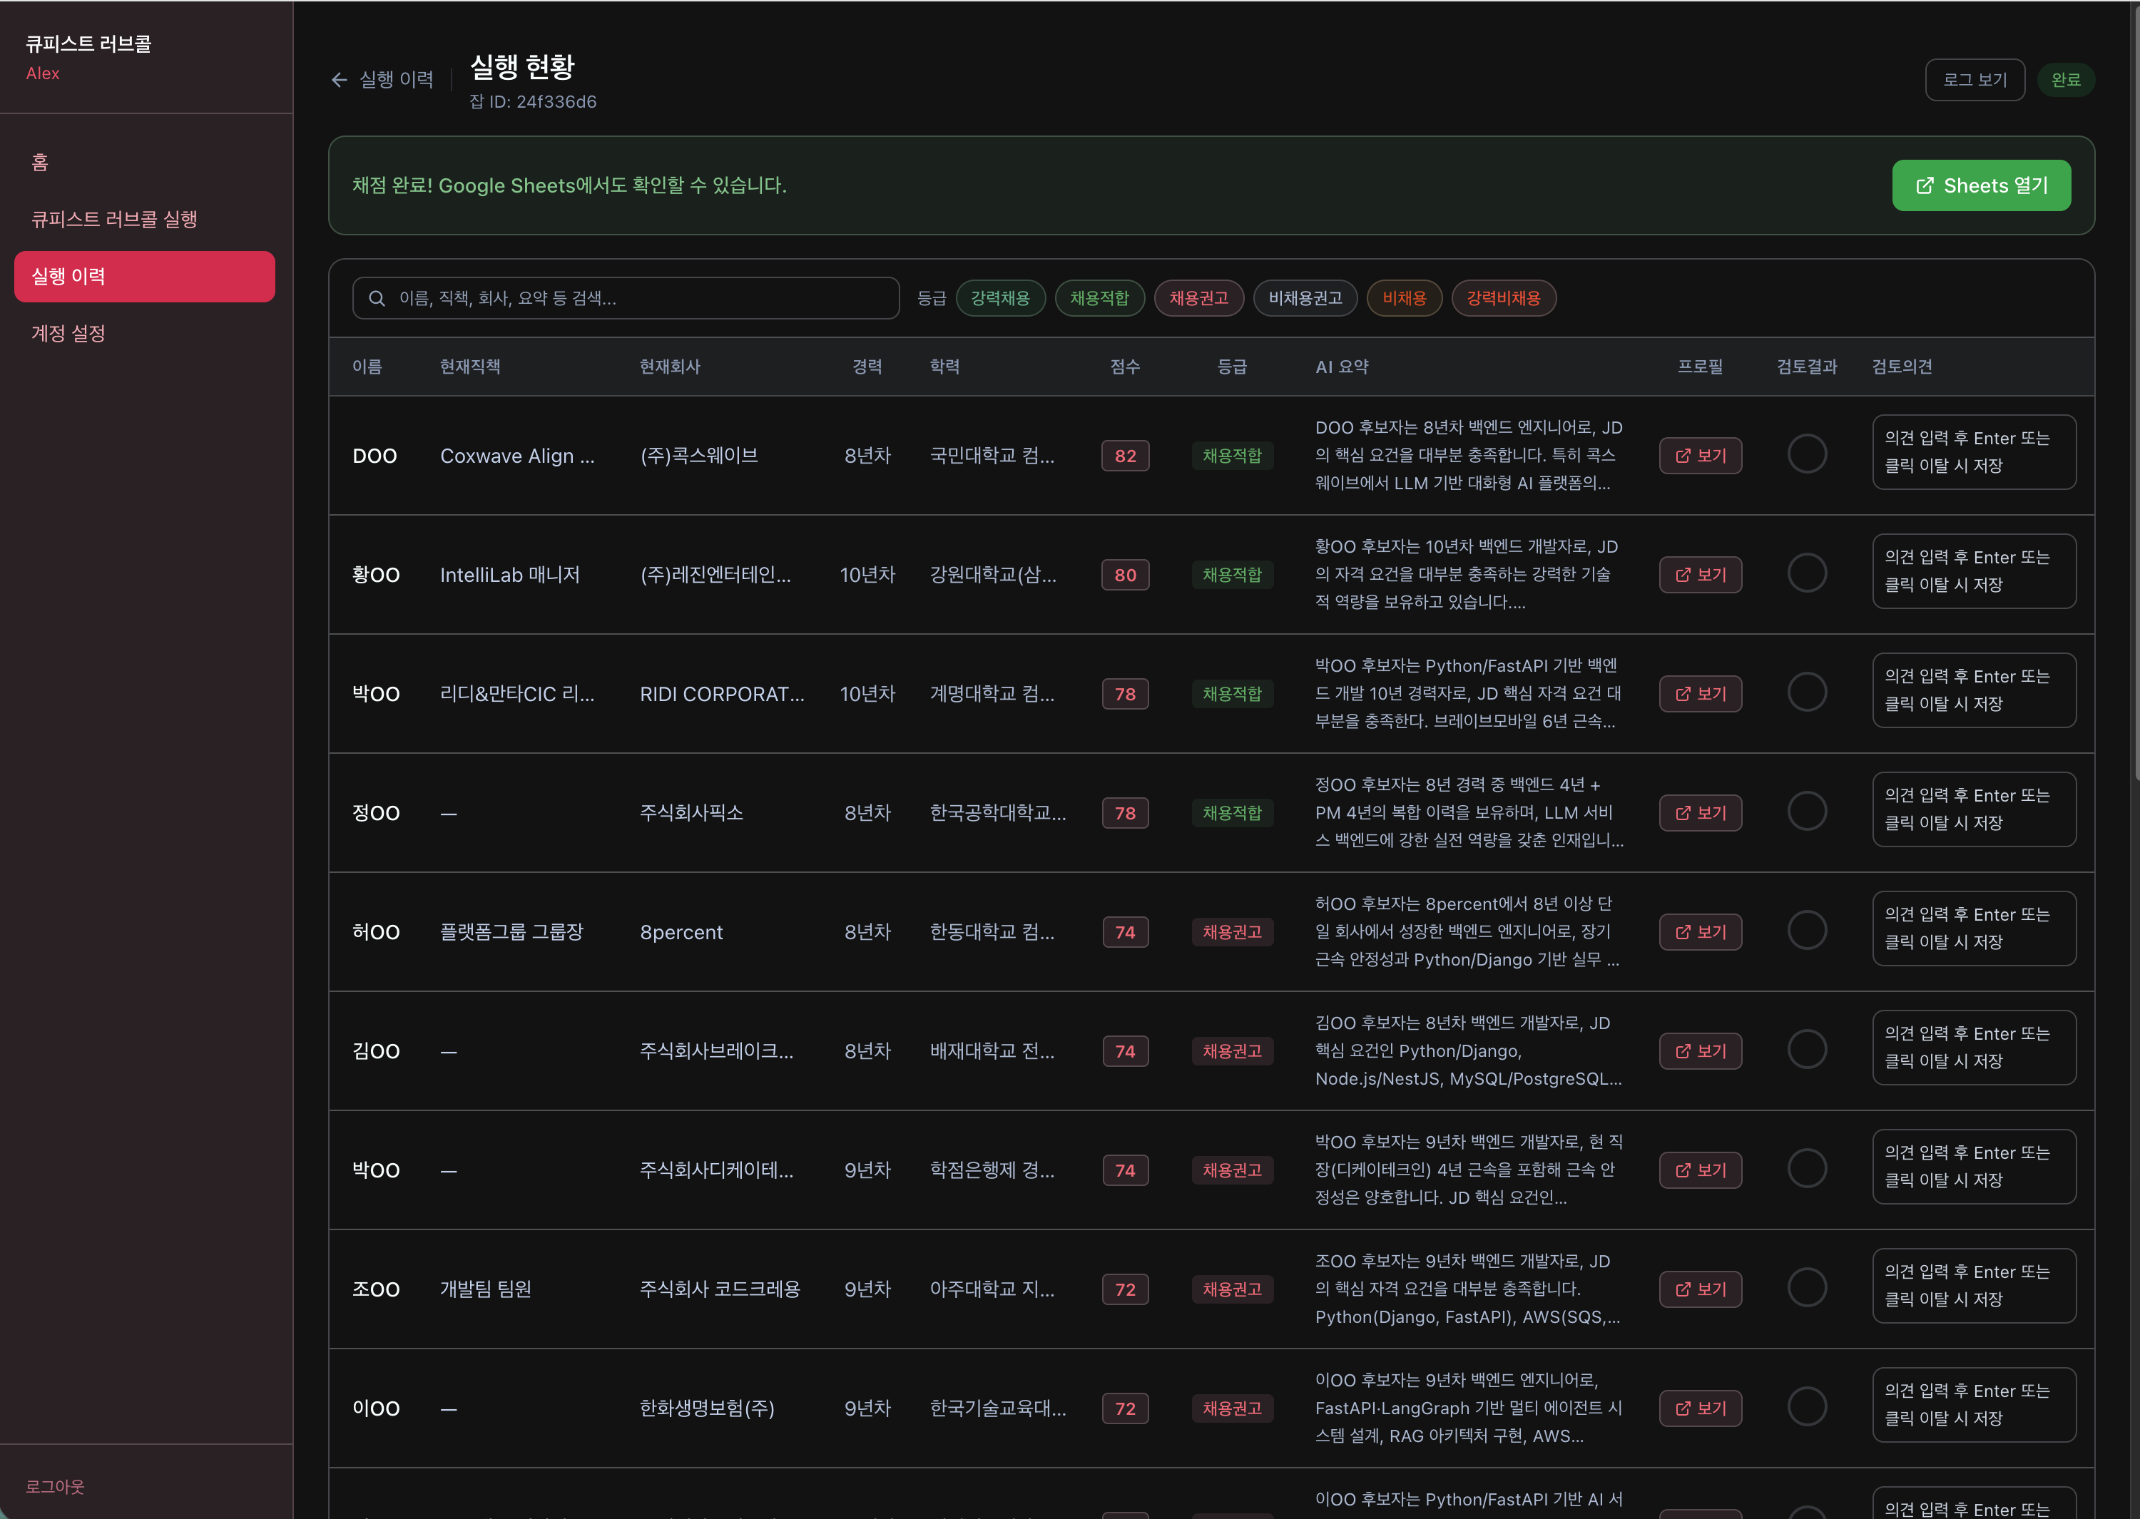Go to 홈 in the sidebar

[x=145, y=163]
